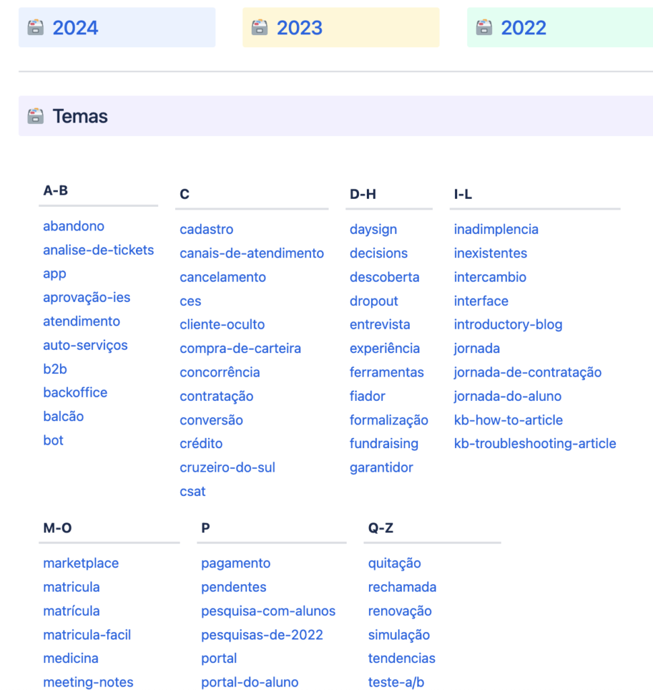Screen dimensions: 653x690
Task: Open kb-troubleshooting-article label
Action: coord(535,444)
